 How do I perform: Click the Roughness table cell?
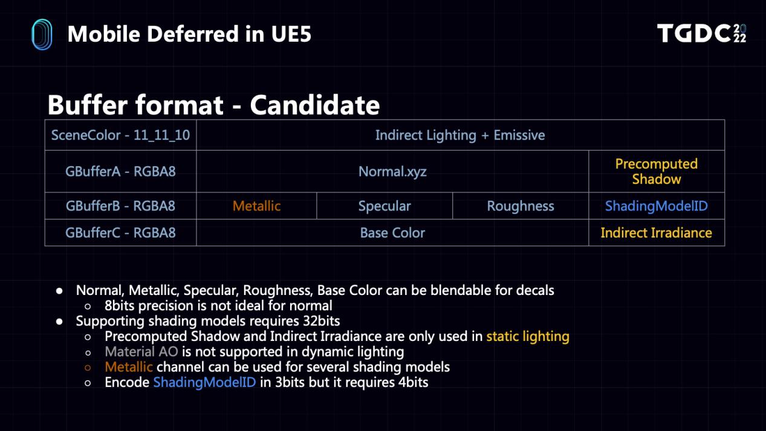click(521, 206)
